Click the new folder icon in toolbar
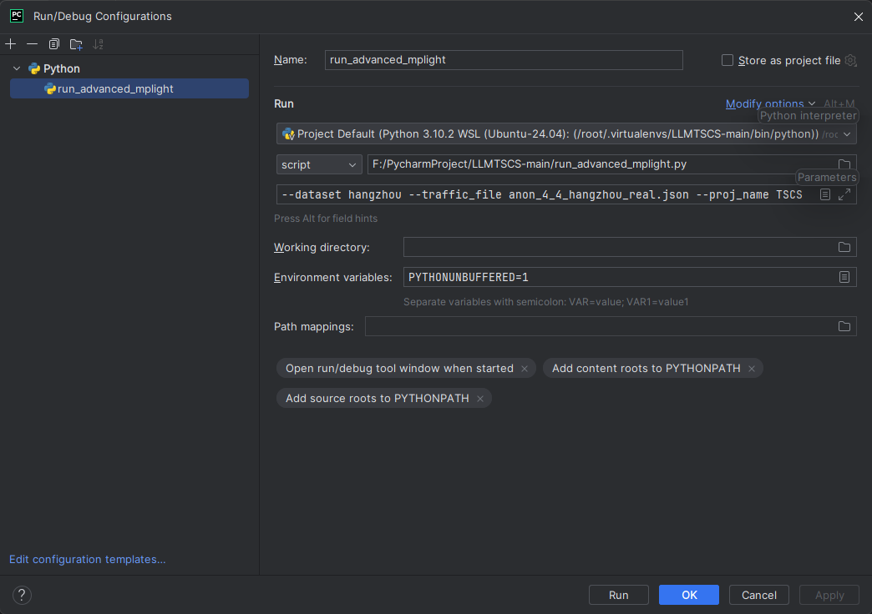Viewport: 872px width, 614px height. point(76,44)
